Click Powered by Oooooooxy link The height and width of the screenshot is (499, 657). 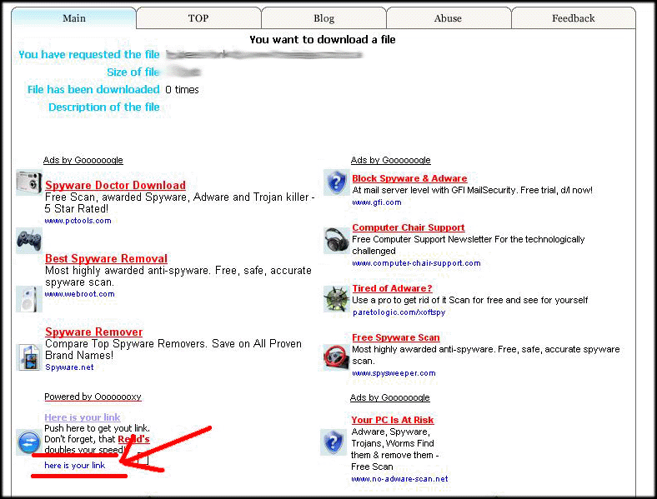[93, 397]
